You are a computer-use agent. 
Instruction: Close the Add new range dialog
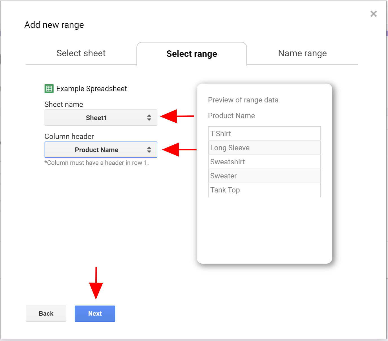click(373, 14)
